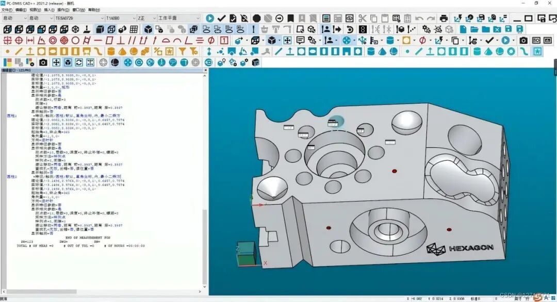
Task: Open the 插入(I) menu
Action: point(49,10)
